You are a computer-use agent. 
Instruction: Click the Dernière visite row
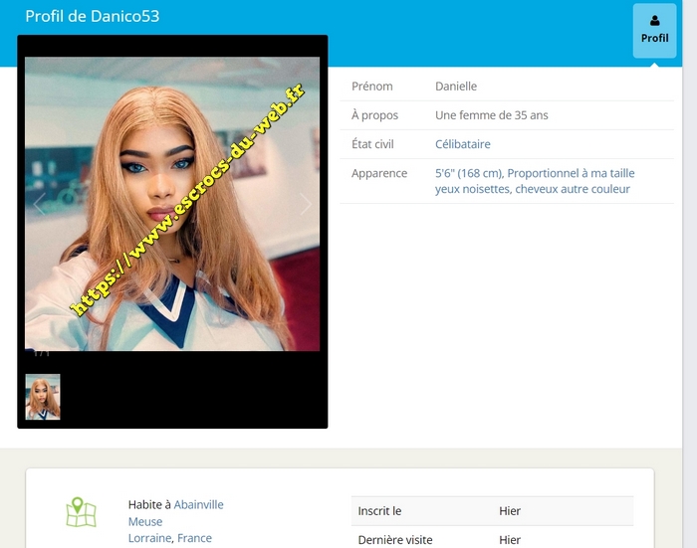click(x=492, y=540)
